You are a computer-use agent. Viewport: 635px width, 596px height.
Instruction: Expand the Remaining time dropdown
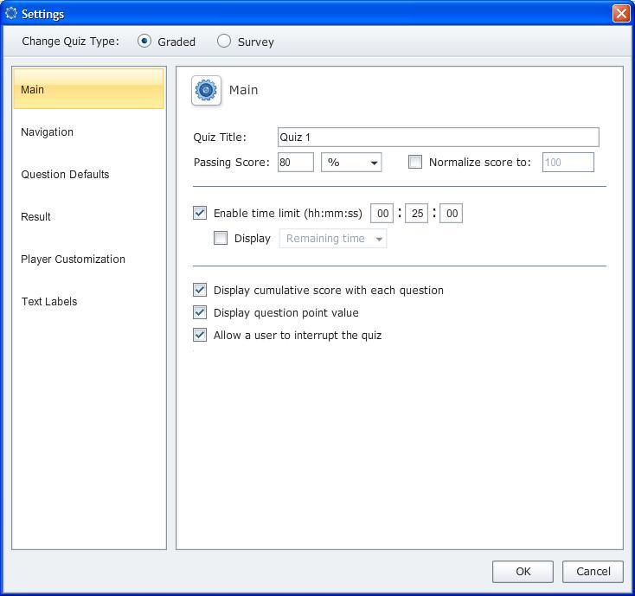(x=333, y=239)
